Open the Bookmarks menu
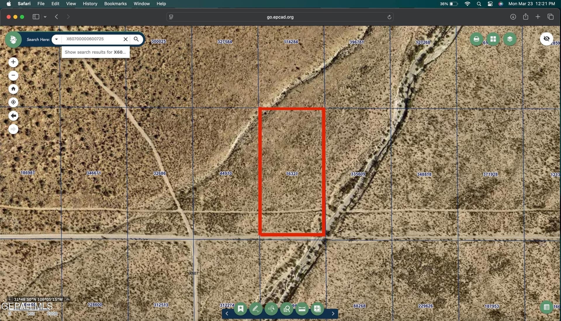 (115, 4)
